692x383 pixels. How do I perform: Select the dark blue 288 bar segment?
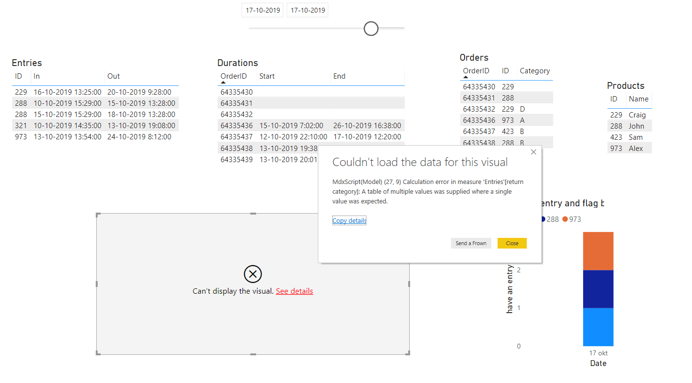[x=598, y=289]
